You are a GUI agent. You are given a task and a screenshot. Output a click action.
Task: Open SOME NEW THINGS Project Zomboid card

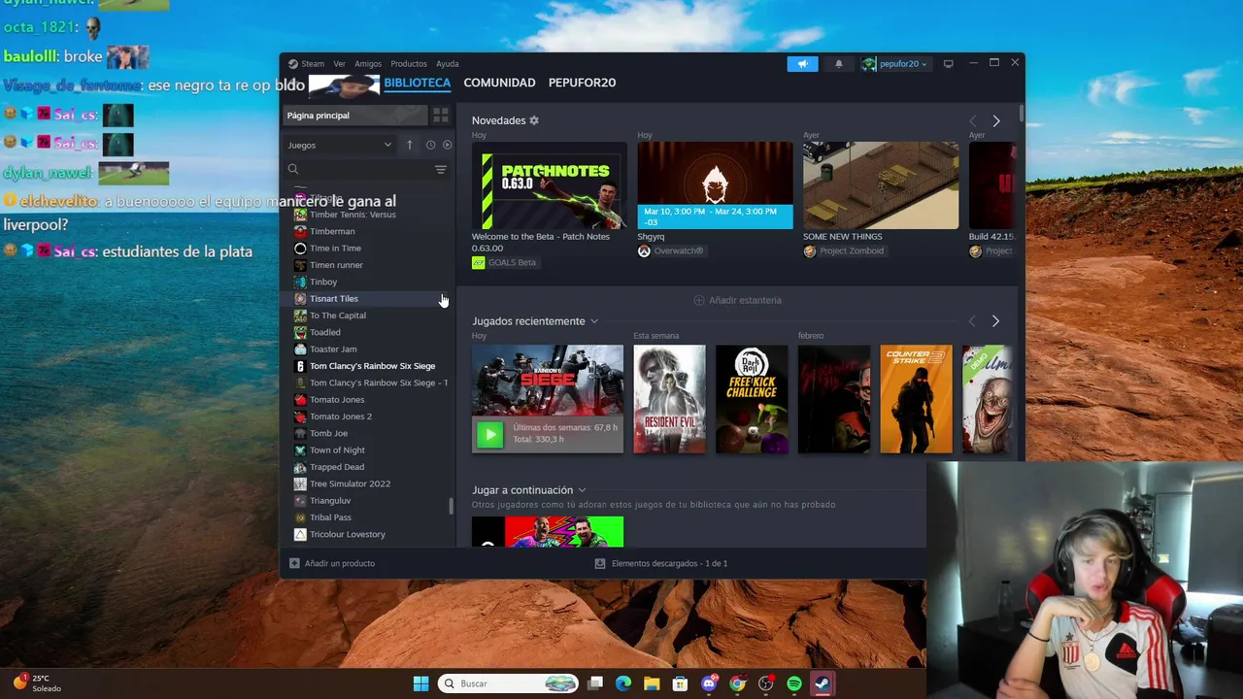pos(881,185)
